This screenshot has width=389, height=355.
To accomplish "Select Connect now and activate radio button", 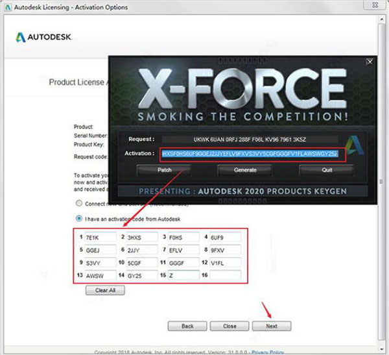I will click(79, 203).
